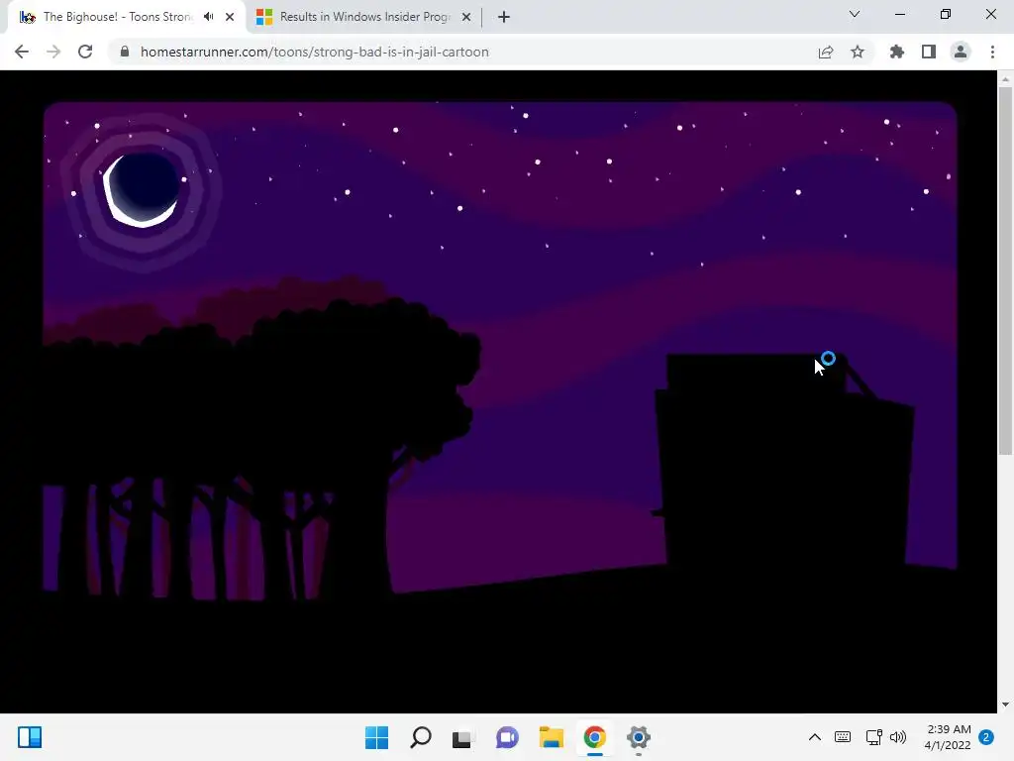Bookmark this page with the star
The image size is (1014, 761).
(x=857, y=52)
